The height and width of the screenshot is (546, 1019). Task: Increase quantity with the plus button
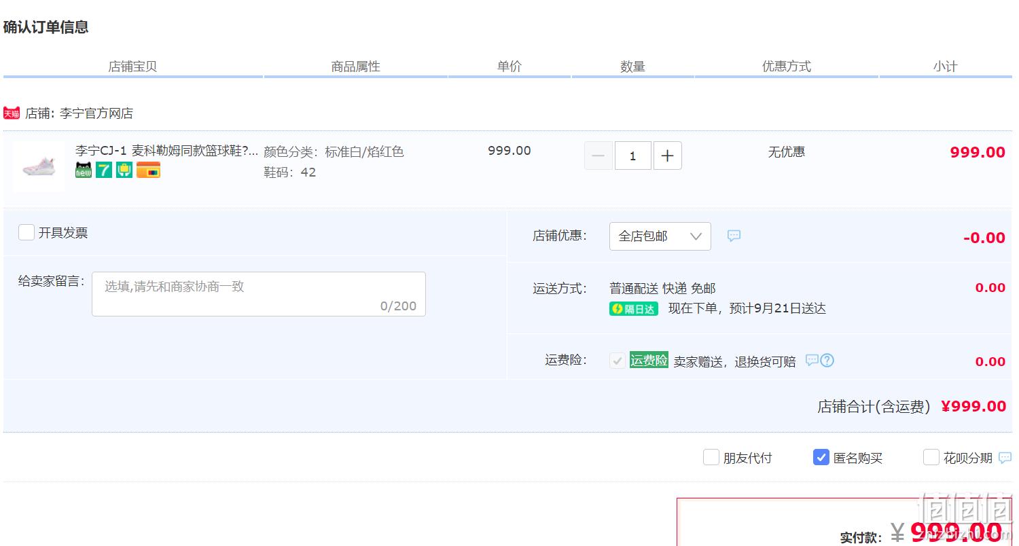click(x=668, y=156)
